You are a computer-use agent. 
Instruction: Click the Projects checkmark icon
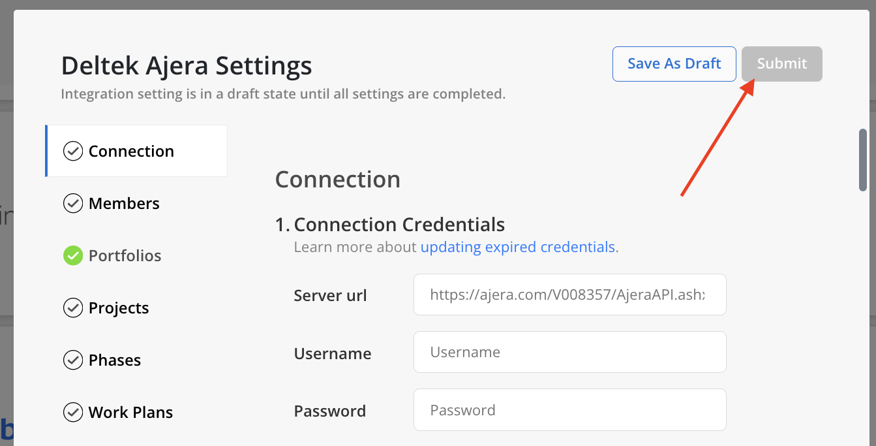72,308
